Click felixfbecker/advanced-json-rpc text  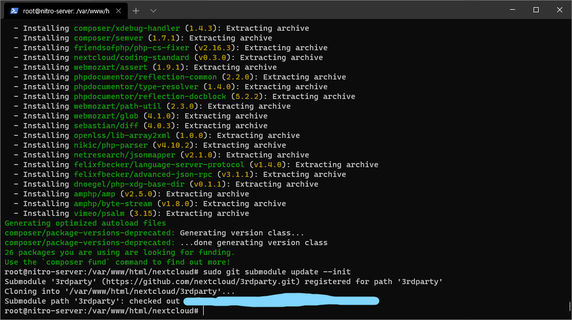click(x=143, y=174)
